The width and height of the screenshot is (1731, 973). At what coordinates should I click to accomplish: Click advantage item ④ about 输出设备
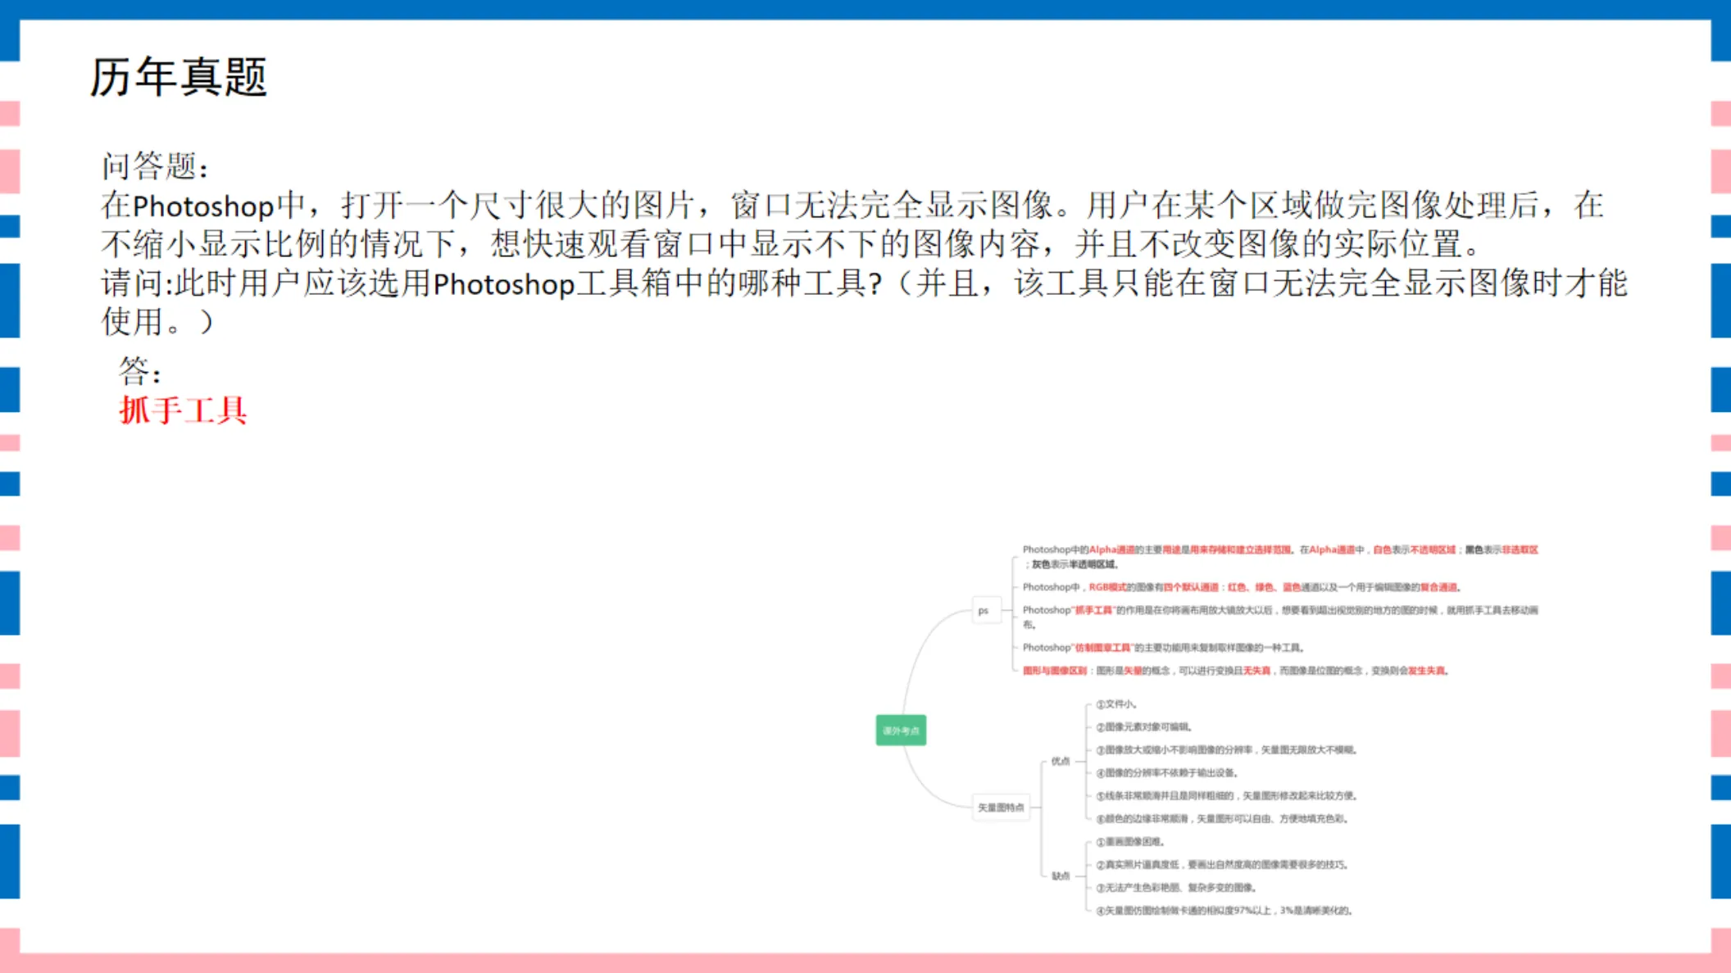[x=1167, y=772]
